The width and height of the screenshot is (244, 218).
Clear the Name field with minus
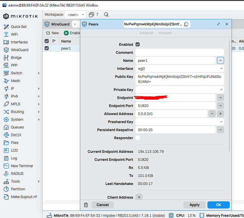pos(221,60)
